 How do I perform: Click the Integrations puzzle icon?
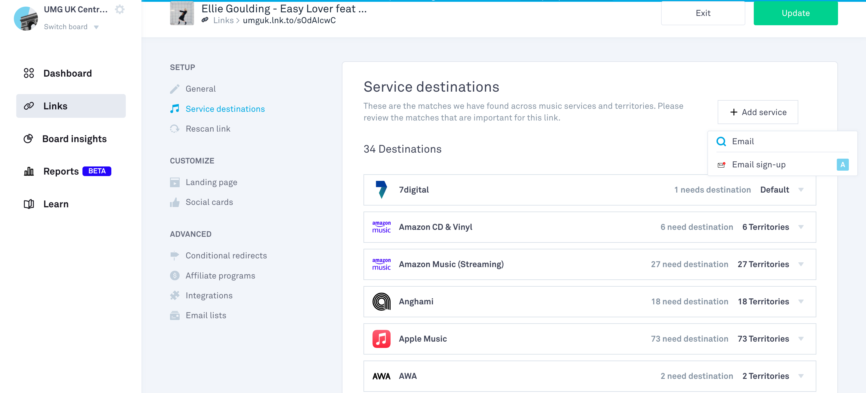[x=175, y=295]
